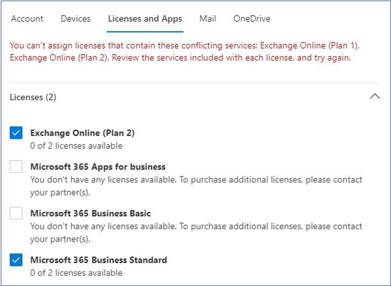The height and width of the screenshot is (286, 391).
Task: Collapse the Licenses section with the chevron
Action: (x=375, y=97)
